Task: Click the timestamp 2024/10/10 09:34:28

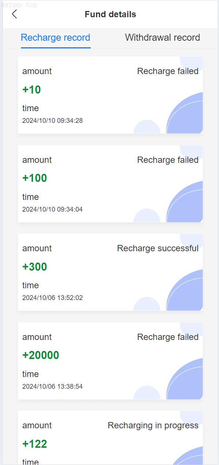Action: 52,121
